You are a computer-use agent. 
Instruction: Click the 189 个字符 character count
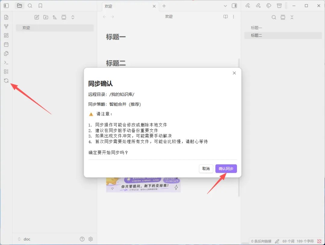[x=305, y=241]
